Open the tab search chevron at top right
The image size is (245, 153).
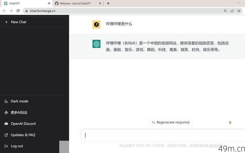[238, 3]
